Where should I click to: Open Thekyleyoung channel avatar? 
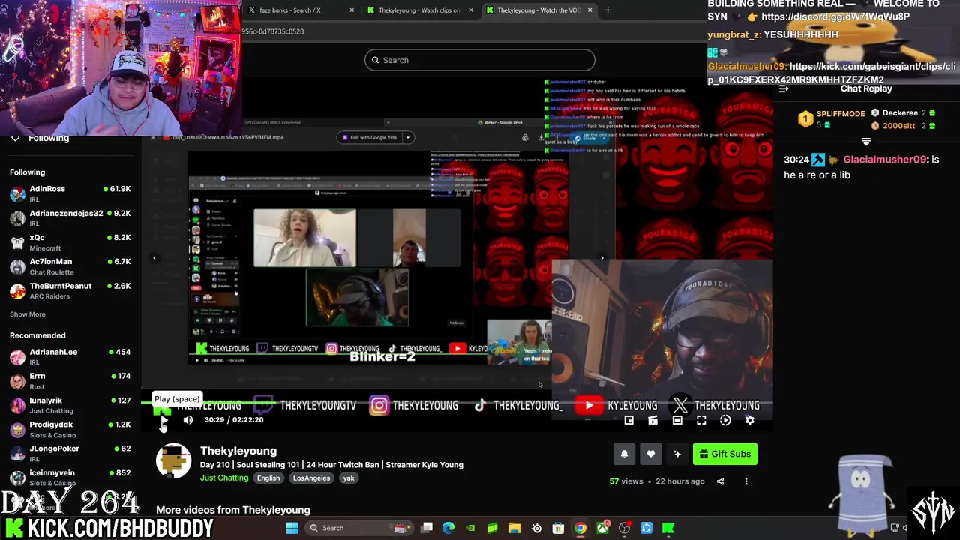[x=173, y=461]
